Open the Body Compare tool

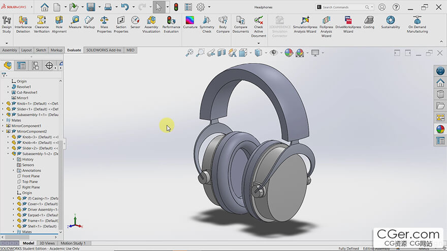222,24
